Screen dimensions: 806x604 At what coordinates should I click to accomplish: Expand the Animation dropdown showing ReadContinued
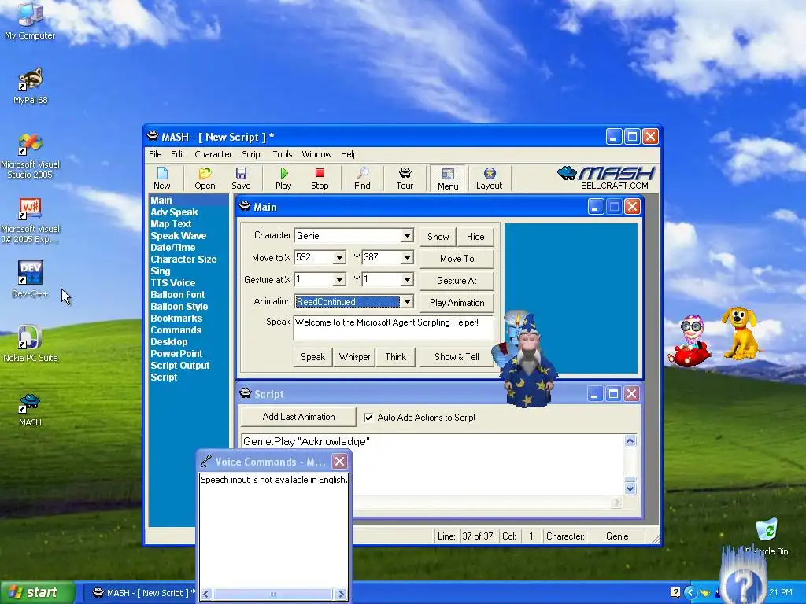407,302
